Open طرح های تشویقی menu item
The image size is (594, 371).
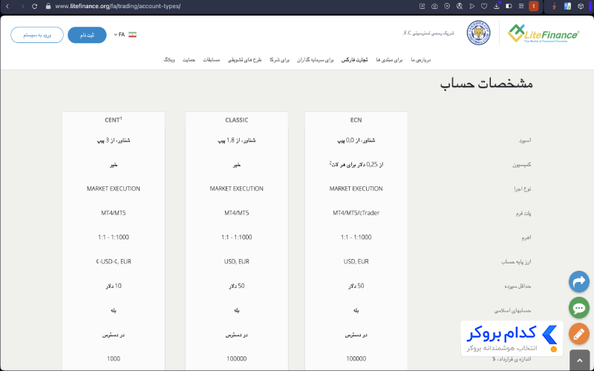pos(245,60)
